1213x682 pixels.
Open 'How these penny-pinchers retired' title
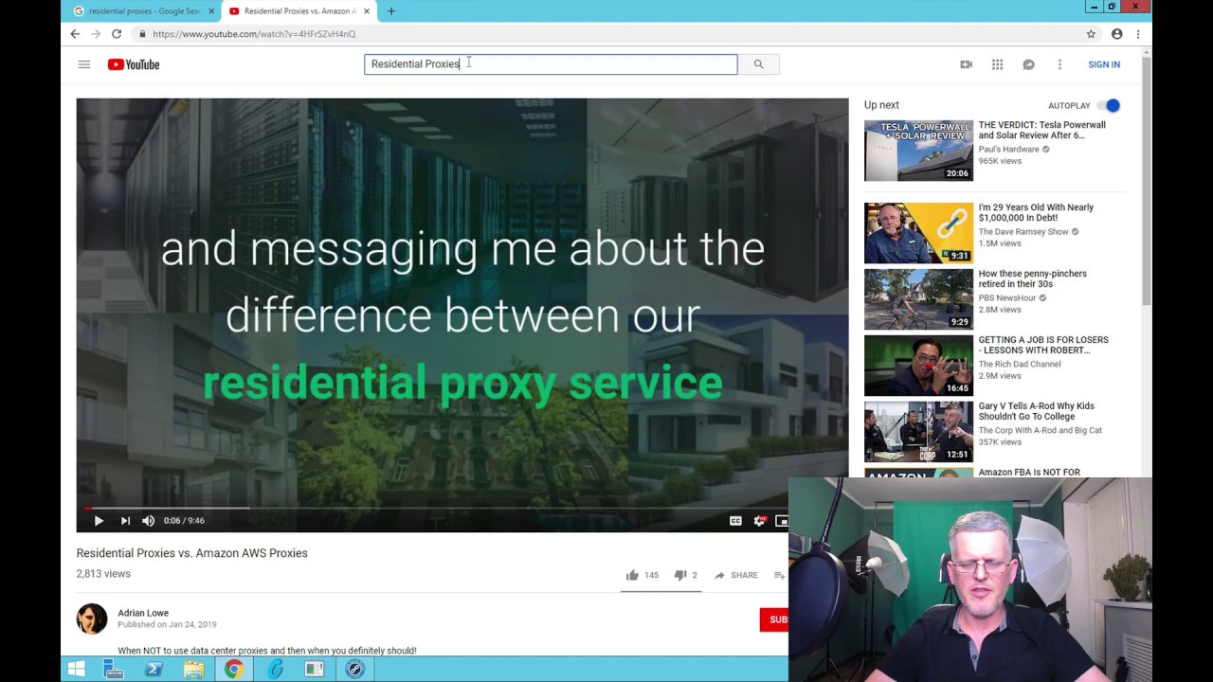[1032, 278]
